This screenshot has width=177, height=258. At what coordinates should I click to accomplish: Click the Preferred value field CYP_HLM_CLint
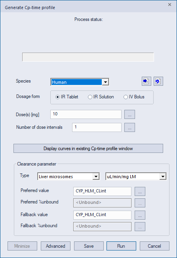point(102,191)
